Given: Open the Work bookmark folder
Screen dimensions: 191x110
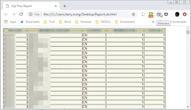Looking at the screenshot, I should 65,22.
